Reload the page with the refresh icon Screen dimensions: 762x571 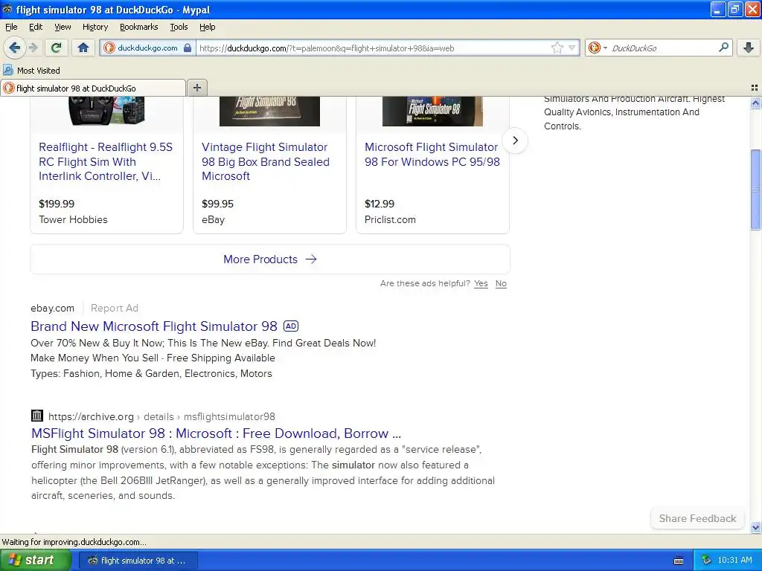56,48
